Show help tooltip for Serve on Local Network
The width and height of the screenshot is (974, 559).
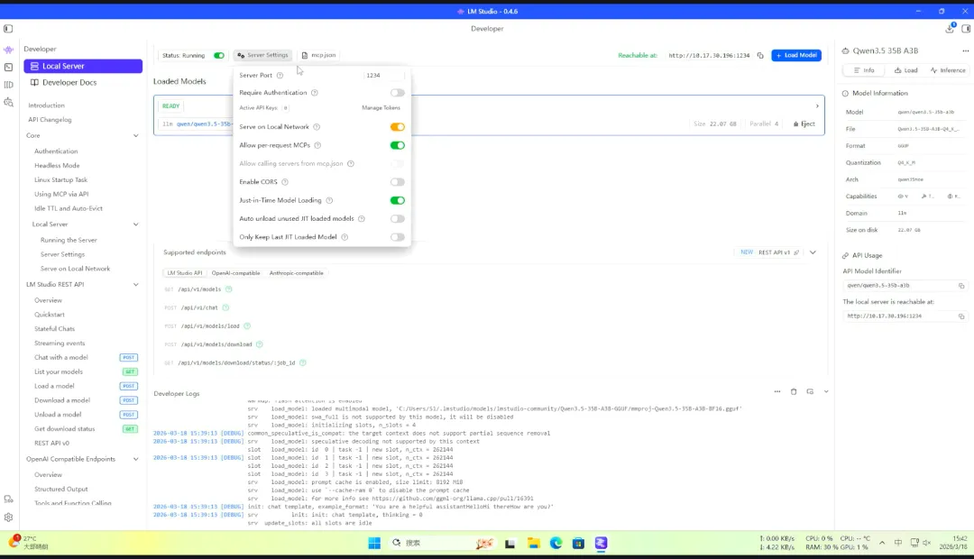(317, 127)
